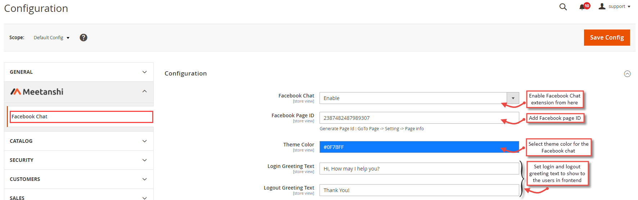Click the Login Greeting Text label
The width and height of the screenshot is (638, 200).
point(291,166)
